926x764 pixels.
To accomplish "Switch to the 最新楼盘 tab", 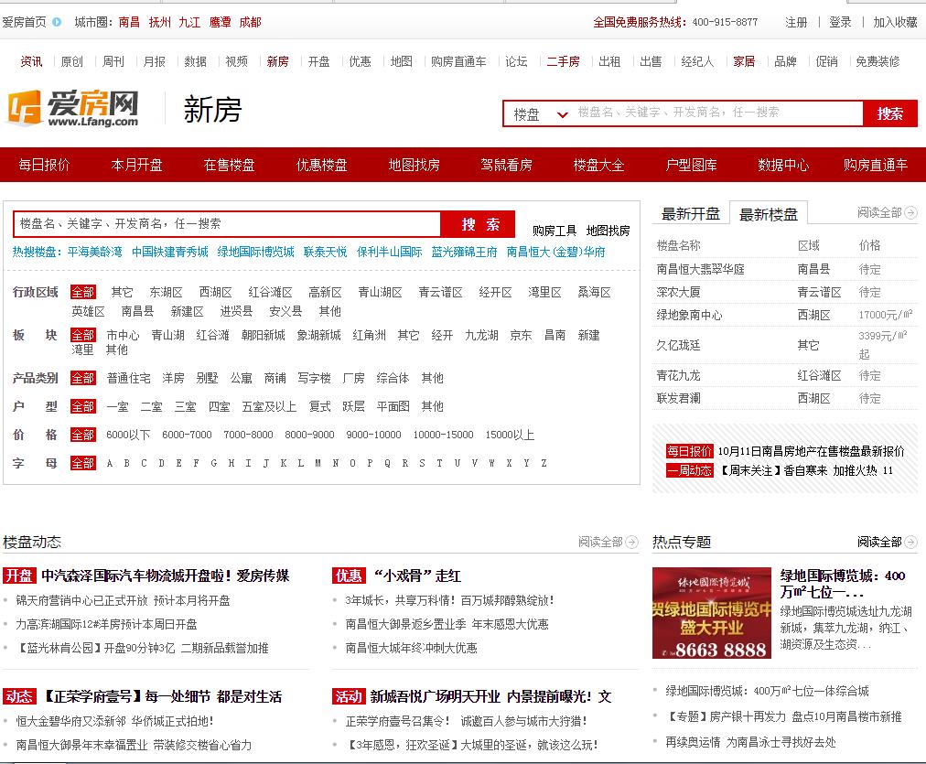I will click(x=769, y=214).
